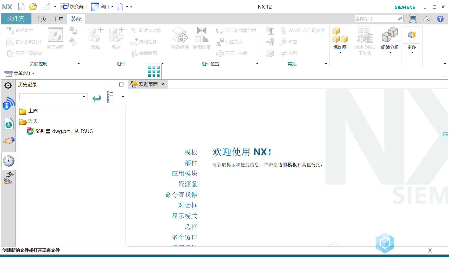Screen dimensions: 449x257
Task: Open the Menu (菜单) dropdown
Action: (19, 73)
